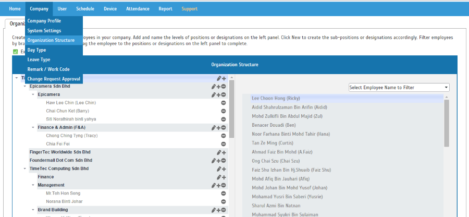Click the minus icon on the Epicamera row
469x217 pixels.
coord(224,95)
